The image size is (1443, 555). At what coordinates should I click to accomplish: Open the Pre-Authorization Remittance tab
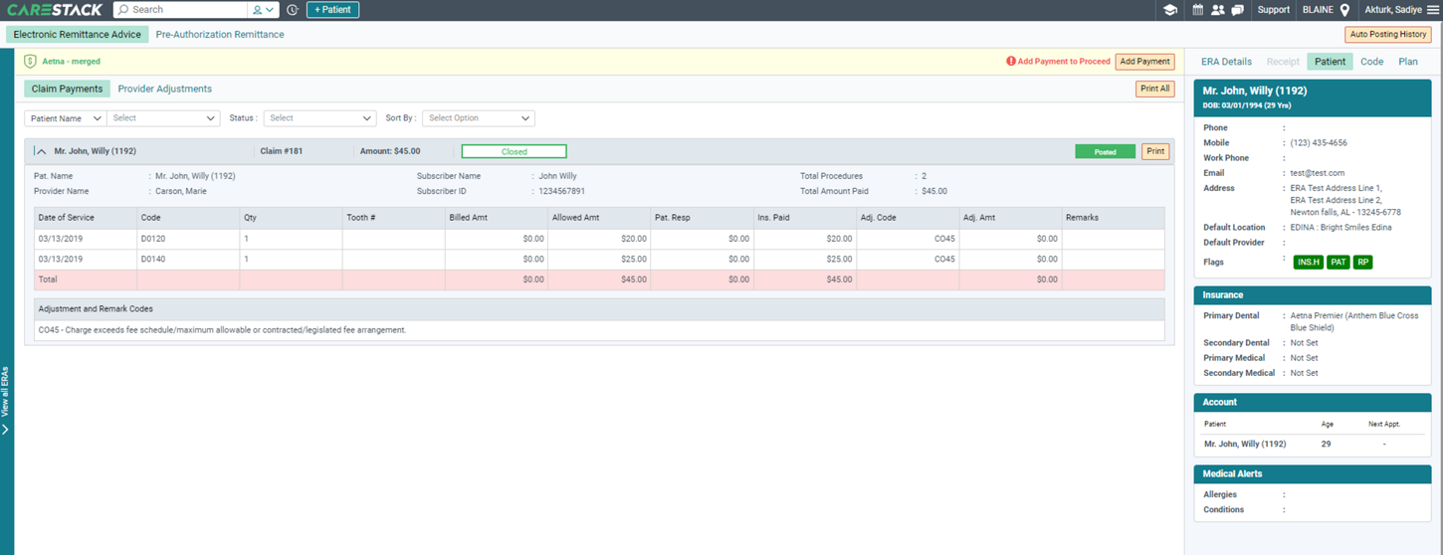click(x=220, y=34)
